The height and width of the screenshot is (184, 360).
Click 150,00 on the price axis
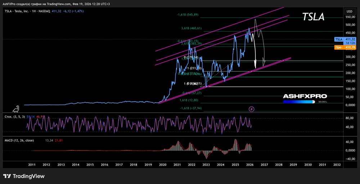[x=350, y=81]
